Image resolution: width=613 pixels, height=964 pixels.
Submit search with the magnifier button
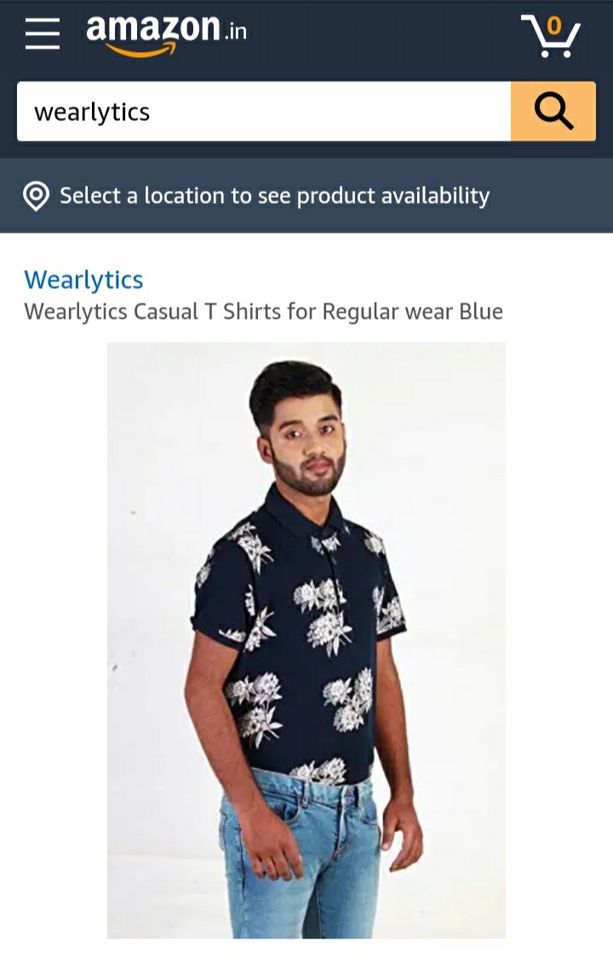(553, 112)
